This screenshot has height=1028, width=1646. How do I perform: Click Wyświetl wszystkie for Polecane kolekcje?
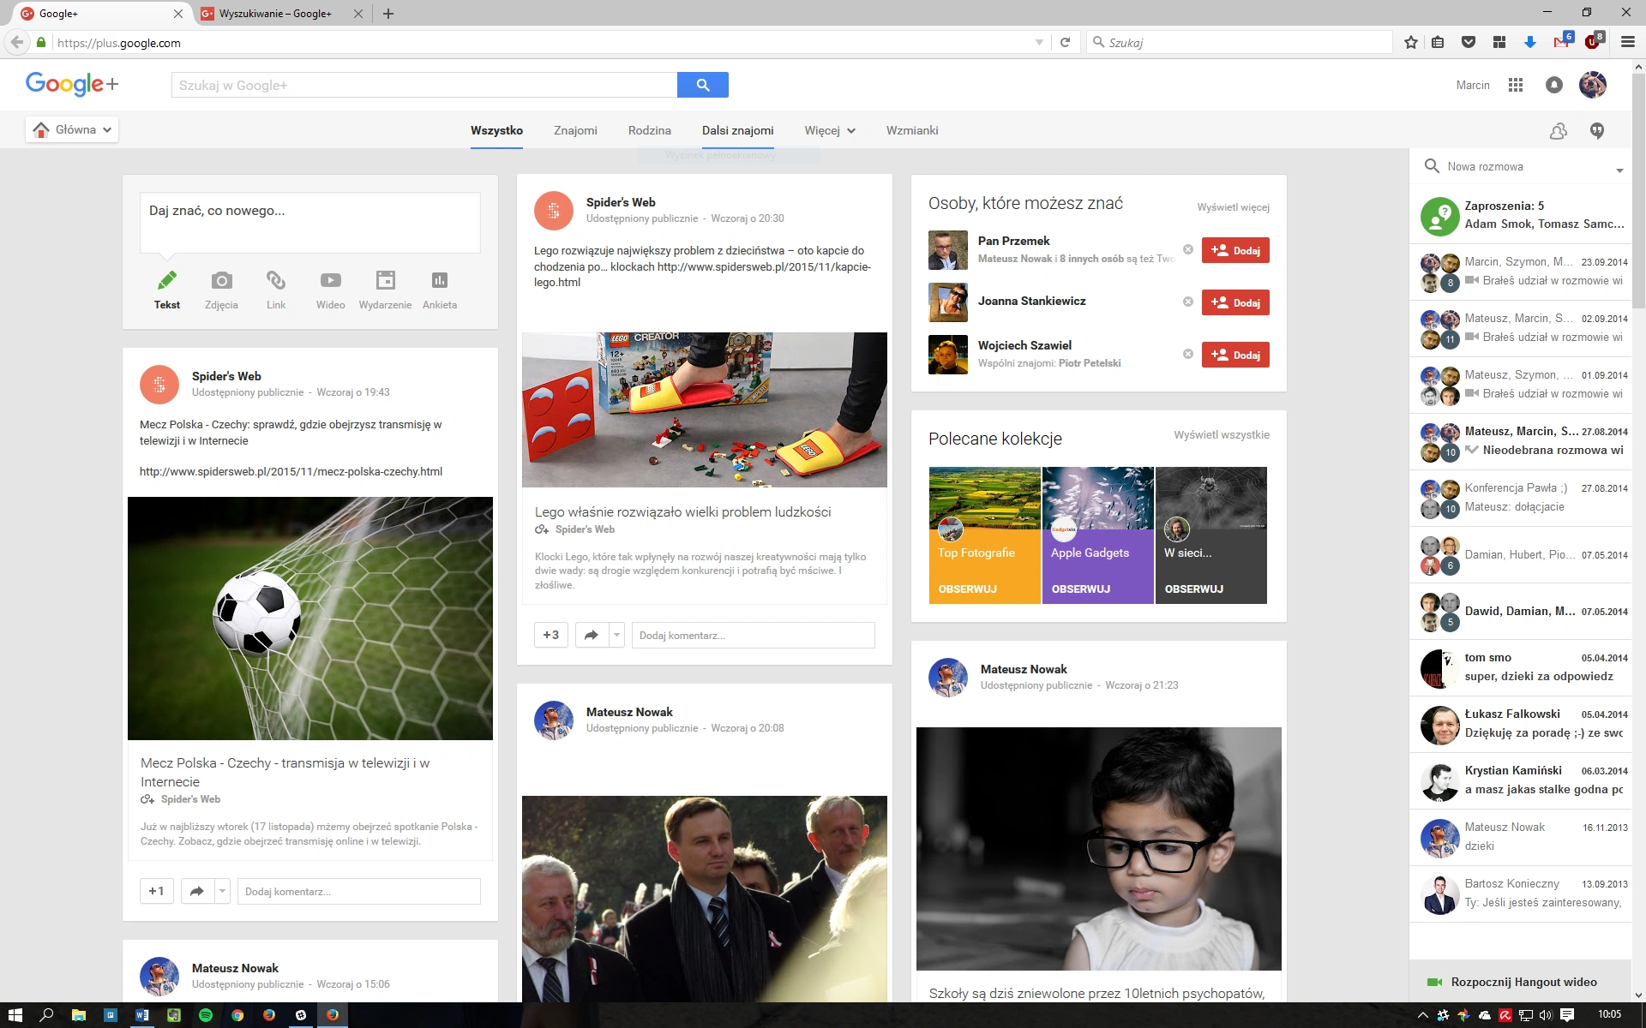coord(1222,434)
